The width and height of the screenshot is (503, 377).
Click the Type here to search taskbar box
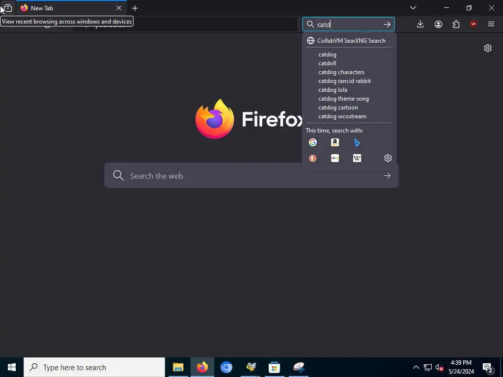94,367
